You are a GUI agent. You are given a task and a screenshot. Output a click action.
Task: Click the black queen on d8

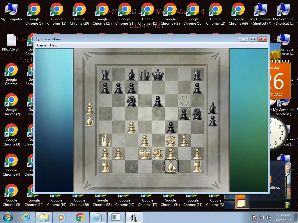pos(145,75)
